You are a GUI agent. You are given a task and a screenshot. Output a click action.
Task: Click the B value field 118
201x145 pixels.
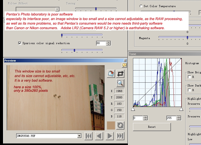119,116
